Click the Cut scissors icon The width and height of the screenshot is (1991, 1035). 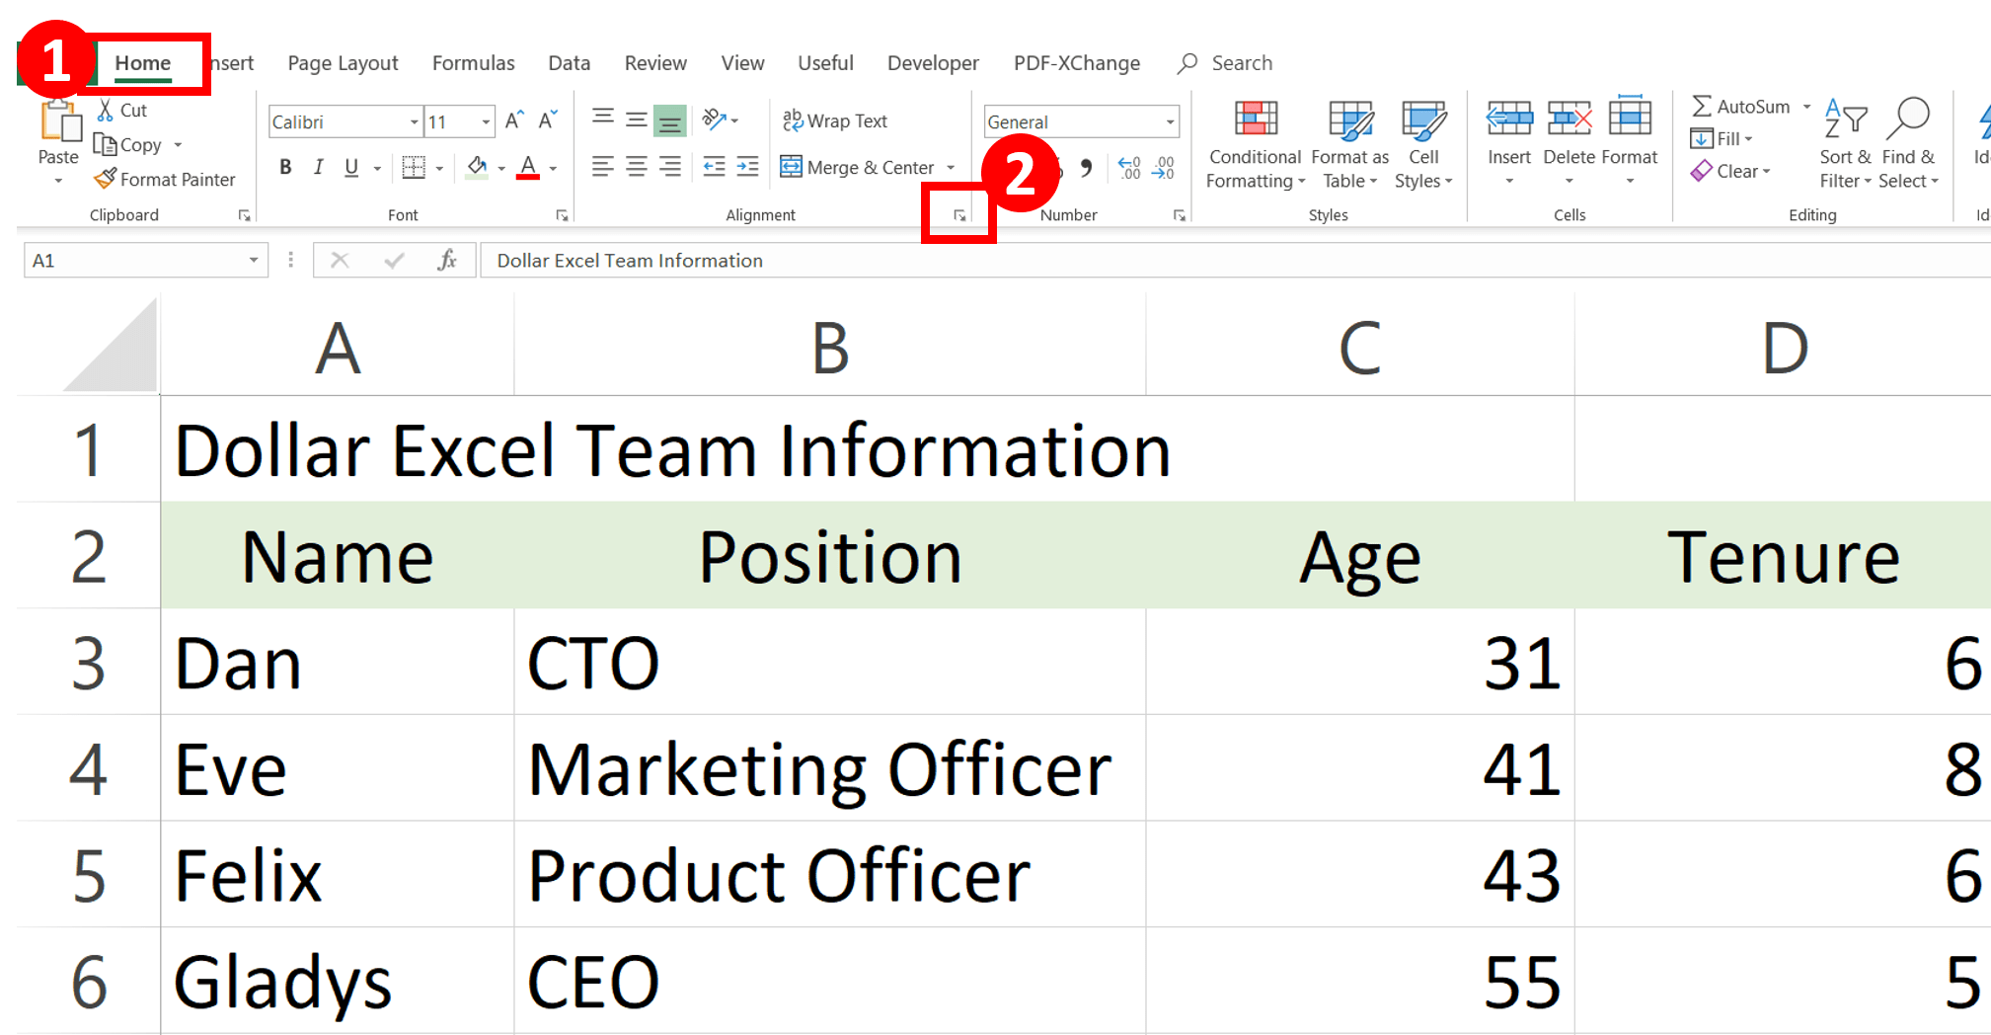pyautogui.click(x=106, y=110)
